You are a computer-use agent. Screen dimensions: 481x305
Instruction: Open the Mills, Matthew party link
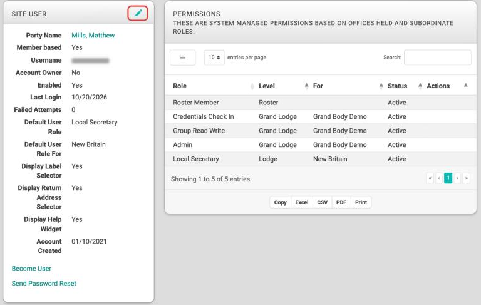pyautogui.click(x=93, y=35)
